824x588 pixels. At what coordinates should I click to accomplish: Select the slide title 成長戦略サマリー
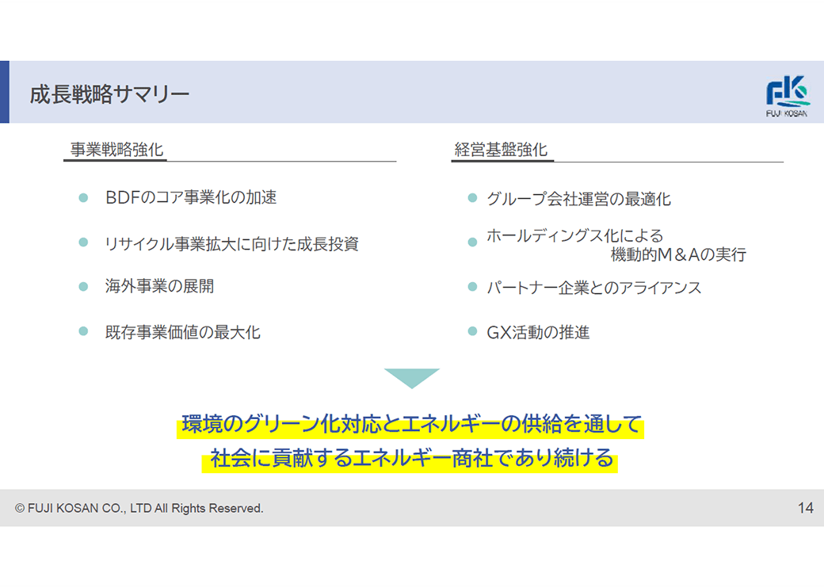pos(109,95)
